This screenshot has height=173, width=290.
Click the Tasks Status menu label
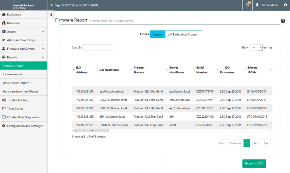point(15,109)
